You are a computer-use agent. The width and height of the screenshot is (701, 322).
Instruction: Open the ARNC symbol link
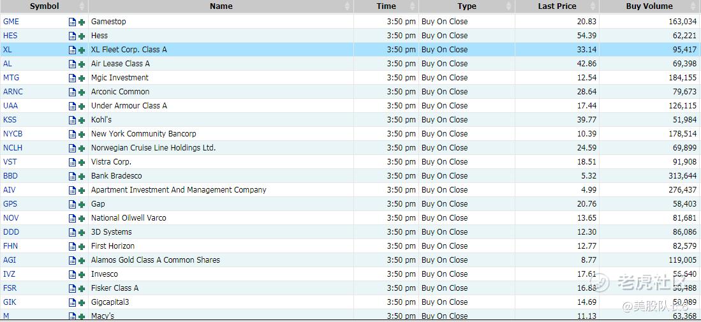pyautogui.click(x=13, y=92)
